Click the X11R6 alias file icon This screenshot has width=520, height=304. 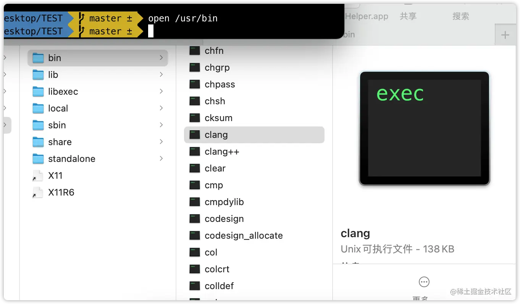pos(38,192)
